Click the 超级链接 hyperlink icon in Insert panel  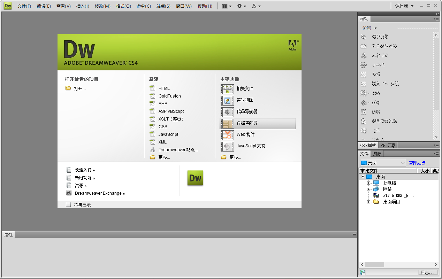coord(364,37)
